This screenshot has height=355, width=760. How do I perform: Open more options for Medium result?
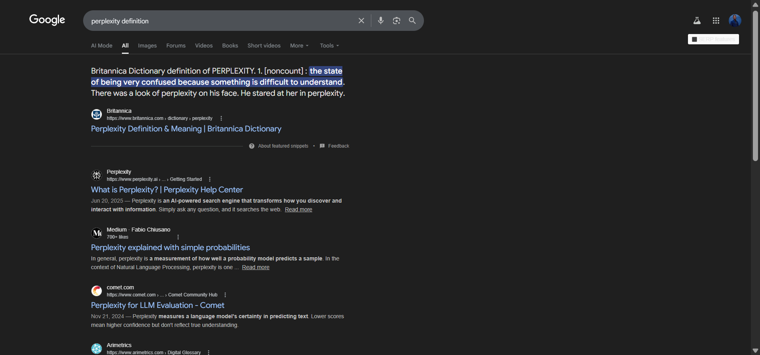tap(178, 237)
